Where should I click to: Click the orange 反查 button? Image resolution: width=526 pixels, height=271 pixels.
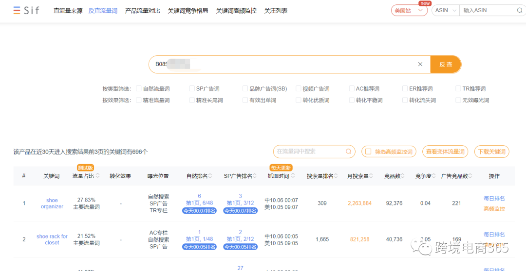pyautogui.click(x=446, y=64)
